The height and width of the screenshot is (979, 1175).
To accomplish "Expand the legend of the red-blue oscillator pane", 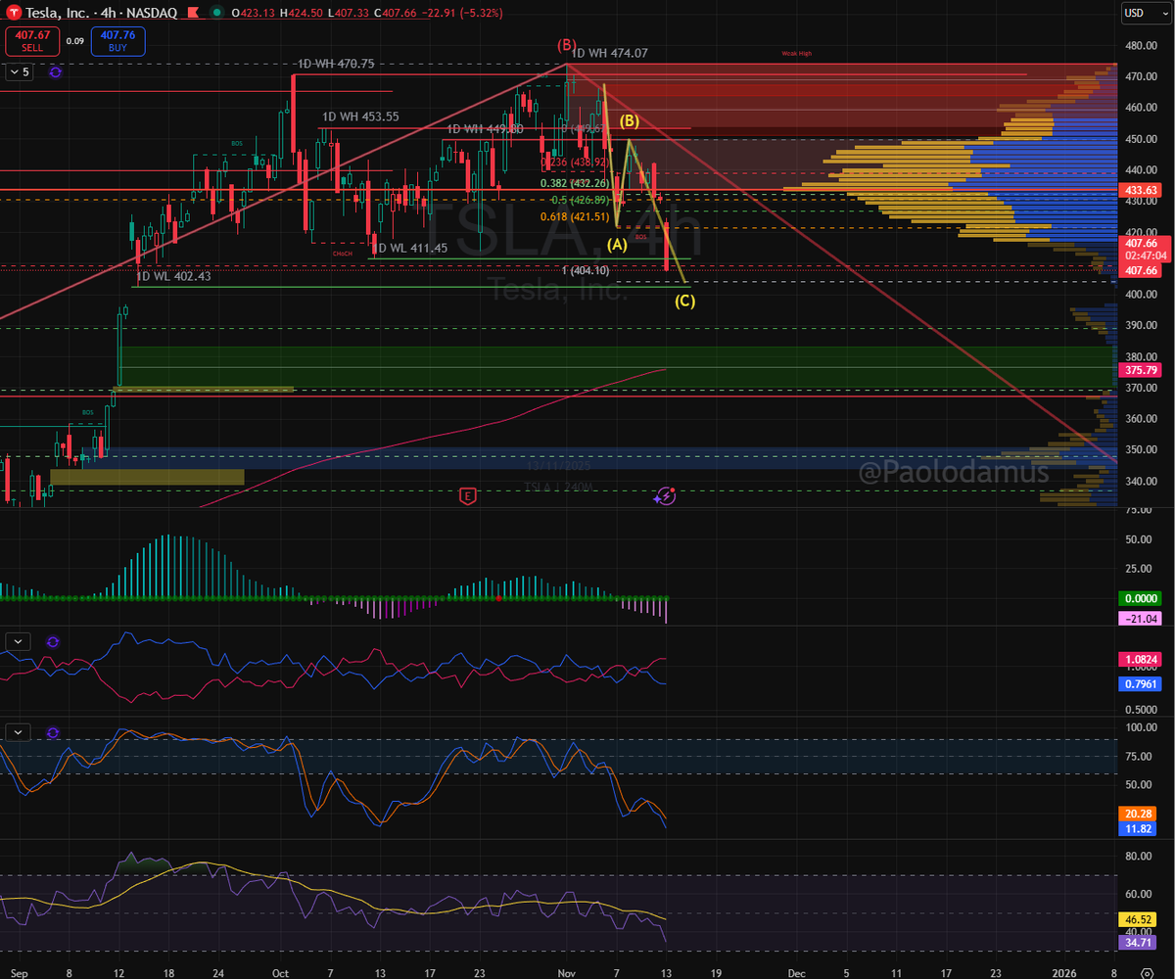I will click(x=20, y=642).
